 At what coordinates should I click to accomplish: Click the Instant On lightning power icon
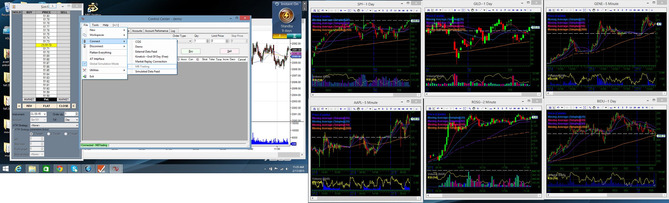(286, 16)
